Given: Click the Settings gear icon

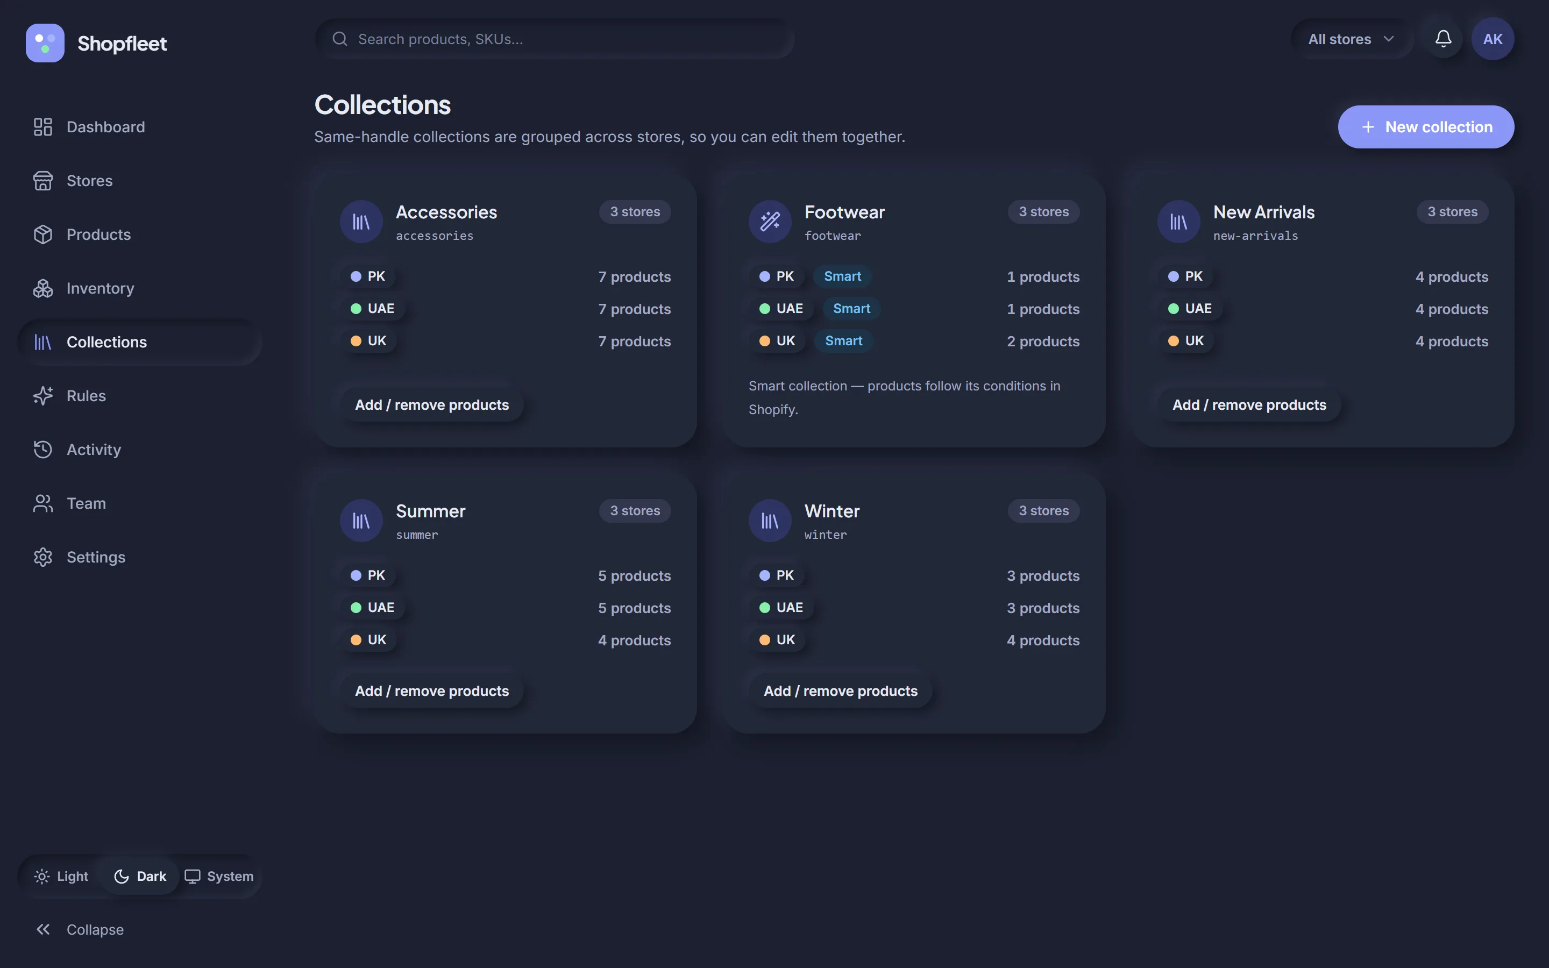Looking at the screenshot, I should point(43,557).
